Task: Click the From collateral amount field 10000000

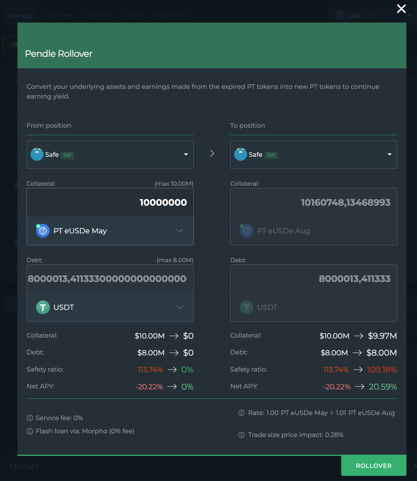Action: pos(110,203)
